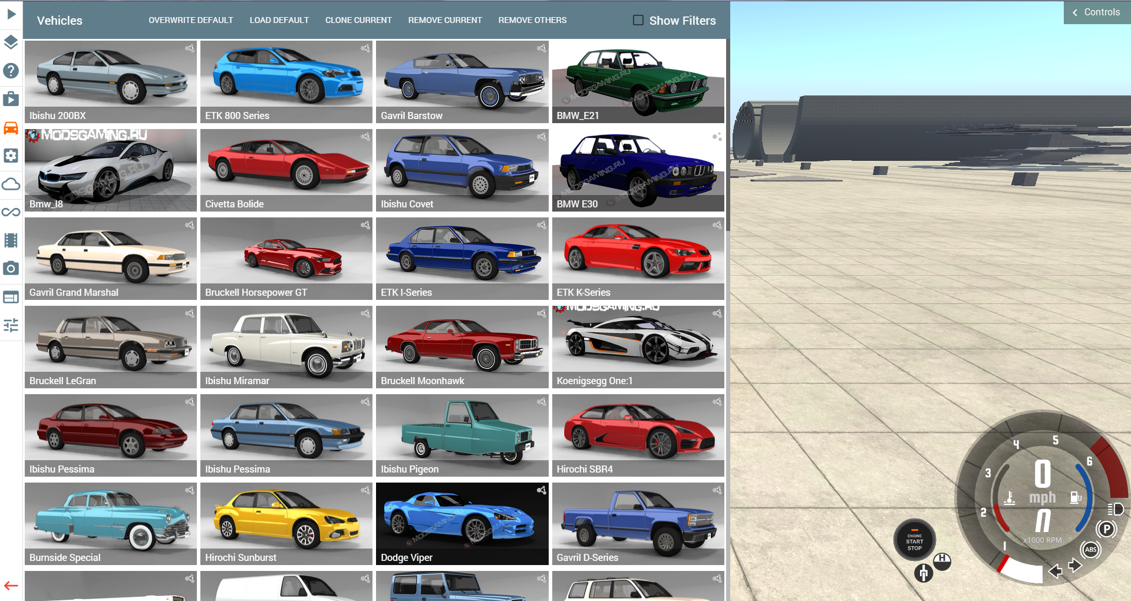Viewport: 1131px width, 601px height.
Task: Select the ETK I-Series vehicle
Action: pos(462,259)
